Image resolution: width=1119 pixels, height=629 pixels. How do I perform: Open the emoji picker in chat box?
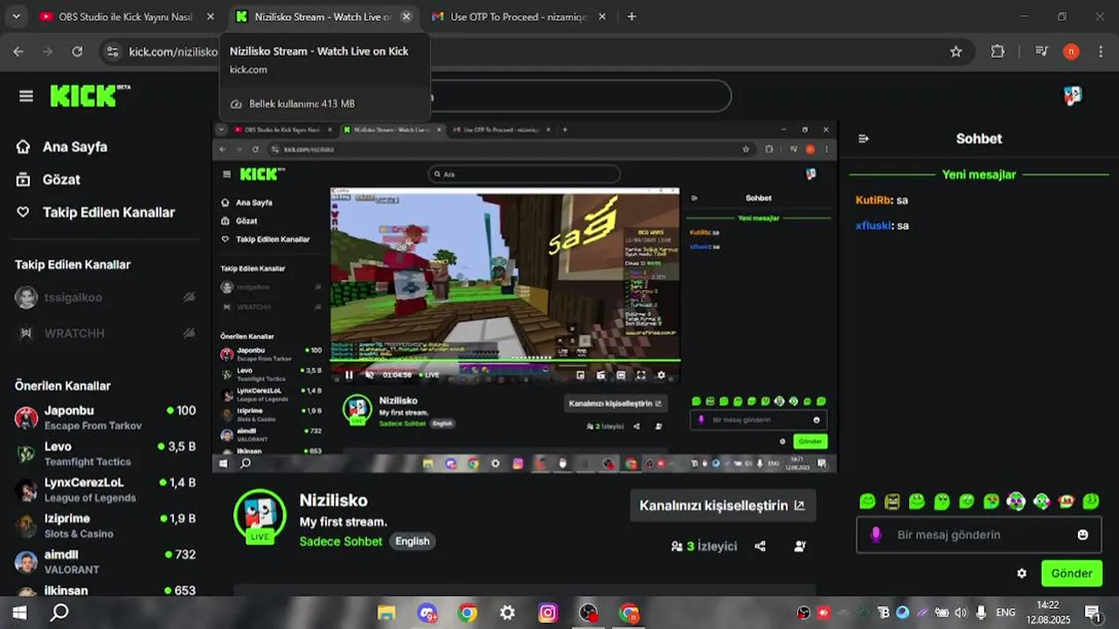tap(1083, 535)
